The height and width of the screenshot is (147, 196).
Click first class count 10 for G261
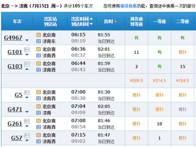160,124
